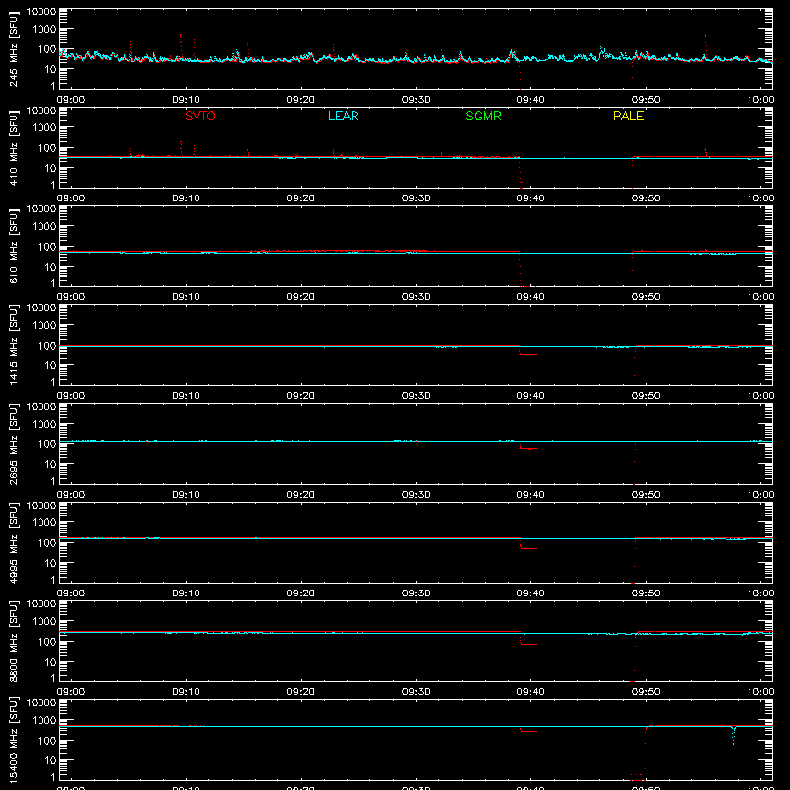Click the 10000 tick label on the 245 MHz axis
The image size is (790, 790).
41,12
